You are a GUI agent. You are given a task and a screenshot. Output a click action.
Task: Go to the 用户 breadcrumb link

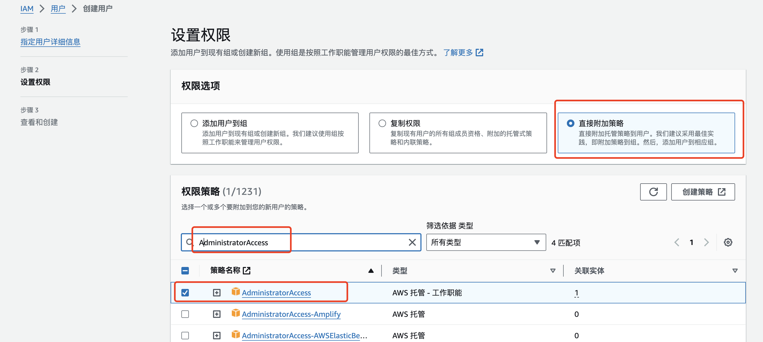[x=58, y=9]
